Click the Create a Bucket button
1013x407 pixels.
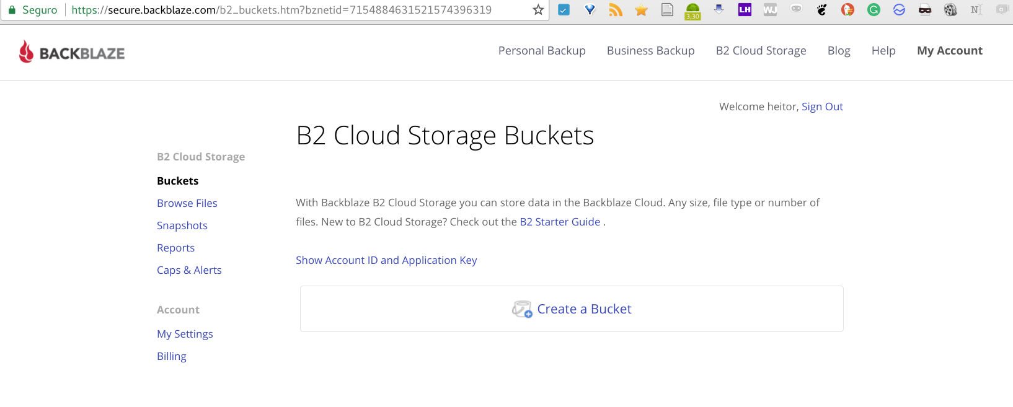tap(572, 309)
